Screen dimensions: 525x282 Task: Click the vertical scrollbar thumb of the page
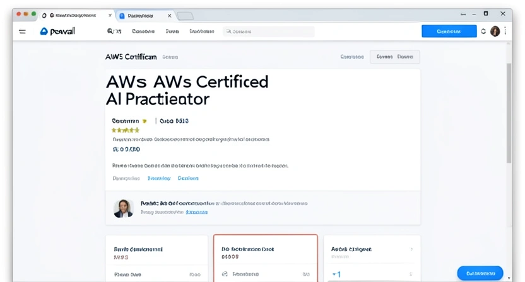click(x=509, y=113)
